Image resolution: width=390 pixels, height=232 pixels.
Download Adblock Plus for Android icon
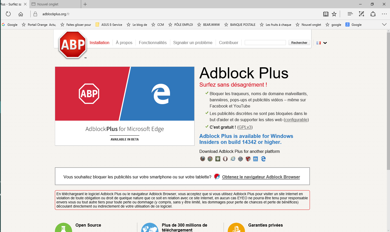pyautogui.click(x=218, y=159)
